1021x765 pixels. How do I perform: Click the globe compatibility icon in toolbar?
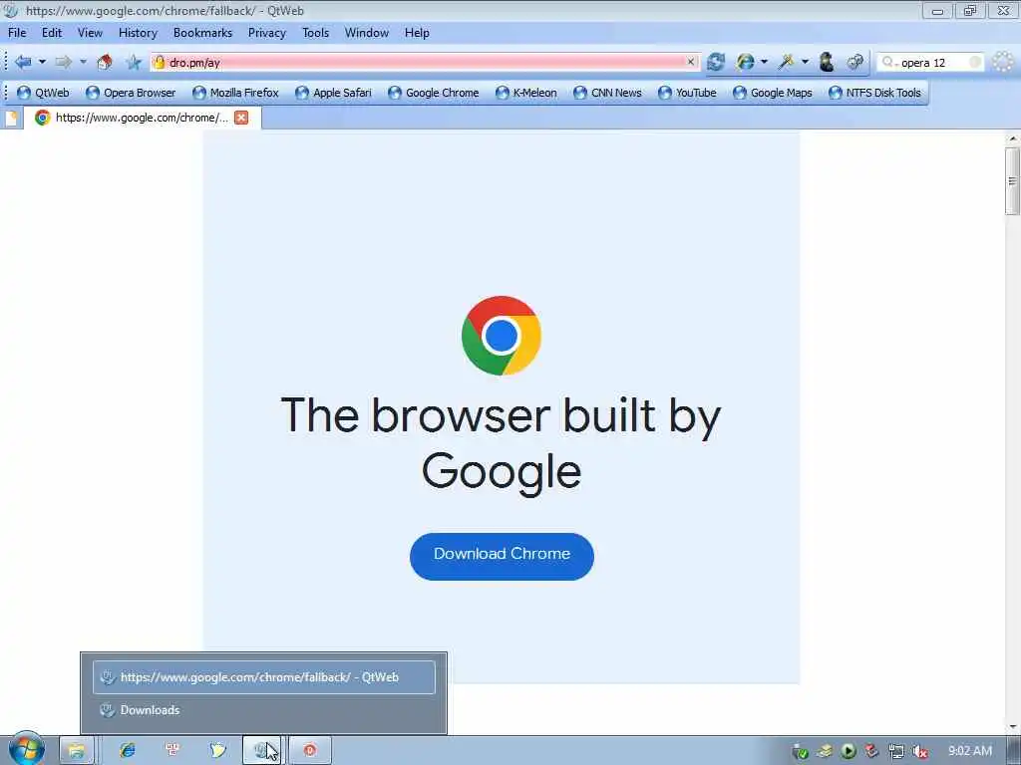(745, 63)
